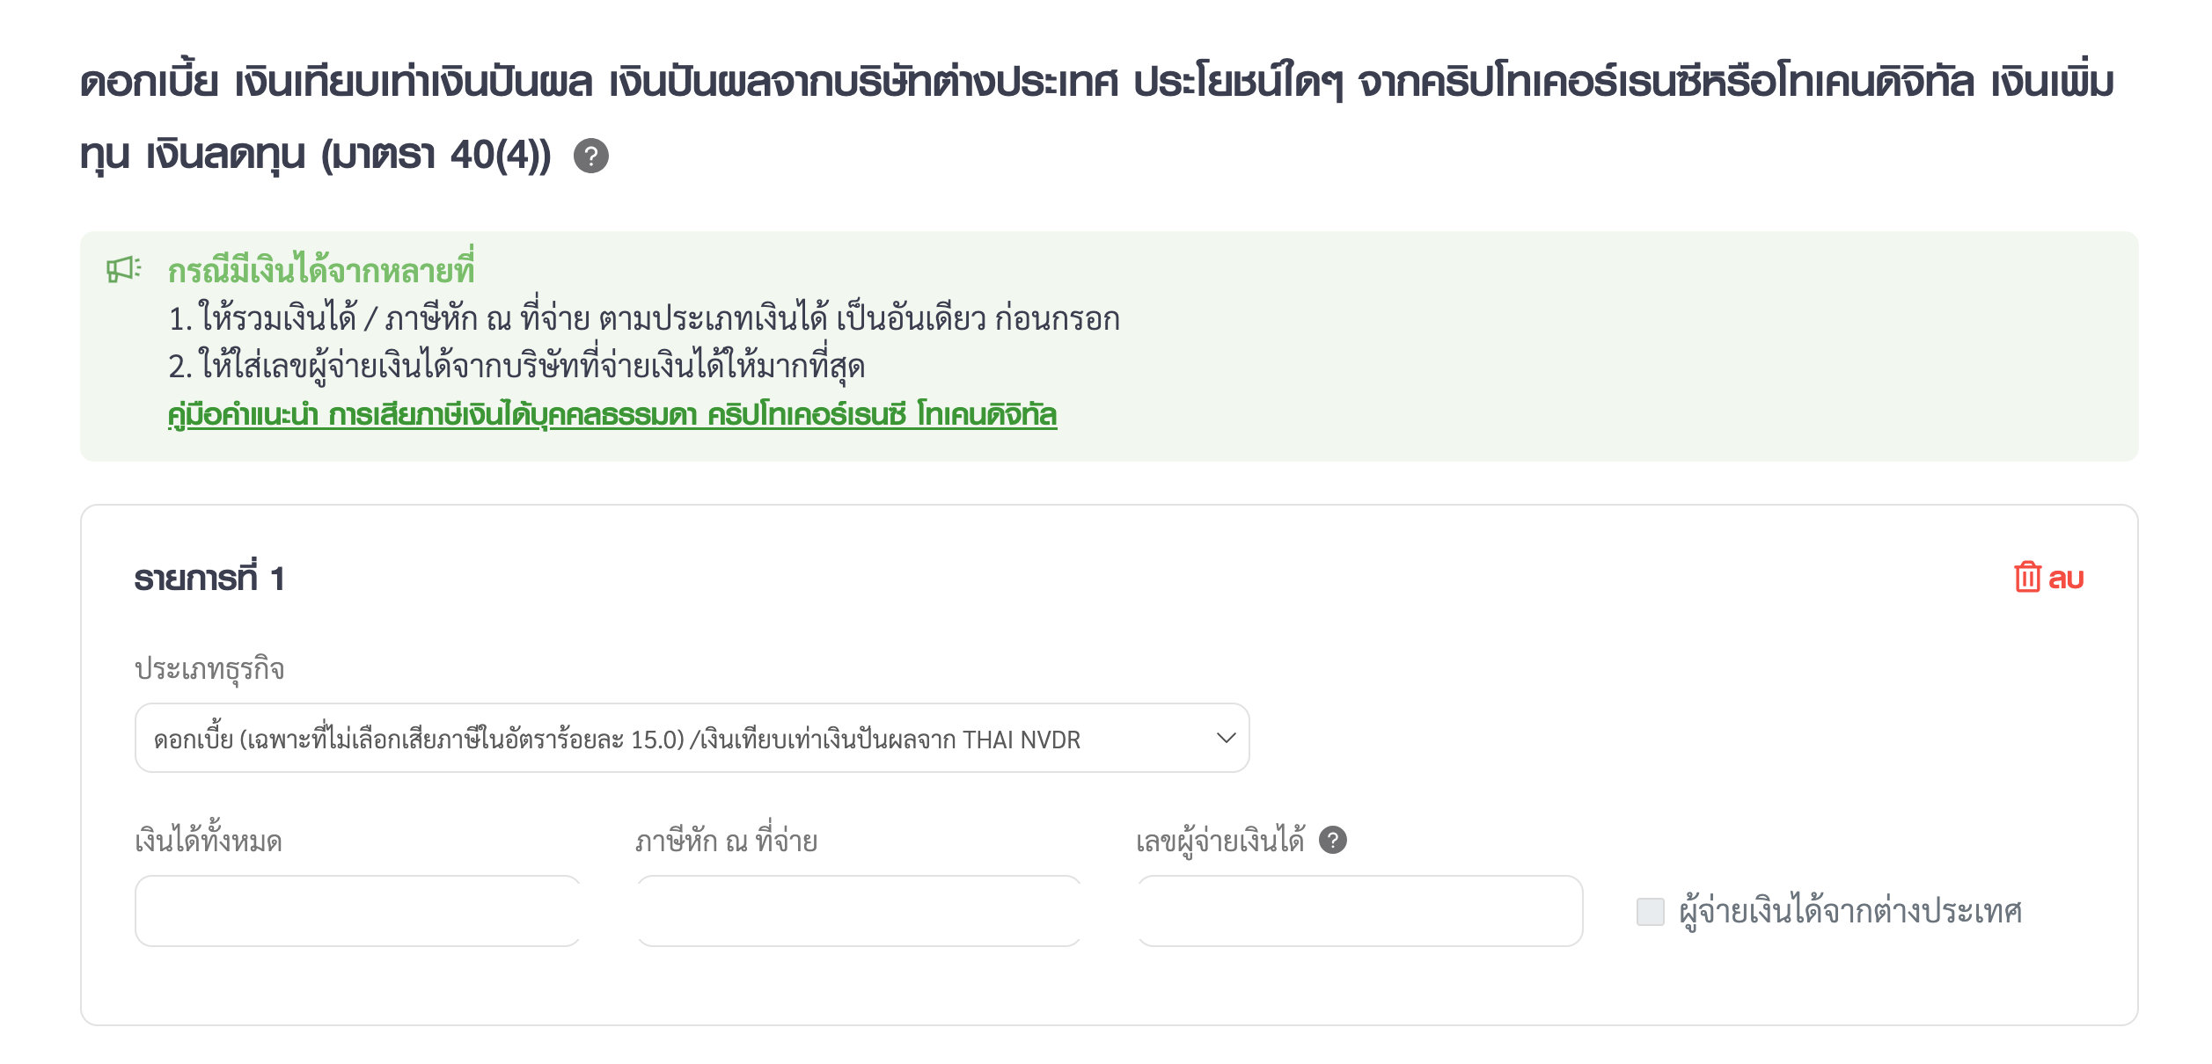Viewport: 2212px width, 1064px height.
Task: Click the รายการที่ 1 section title
Action: [x=209, y=579]
